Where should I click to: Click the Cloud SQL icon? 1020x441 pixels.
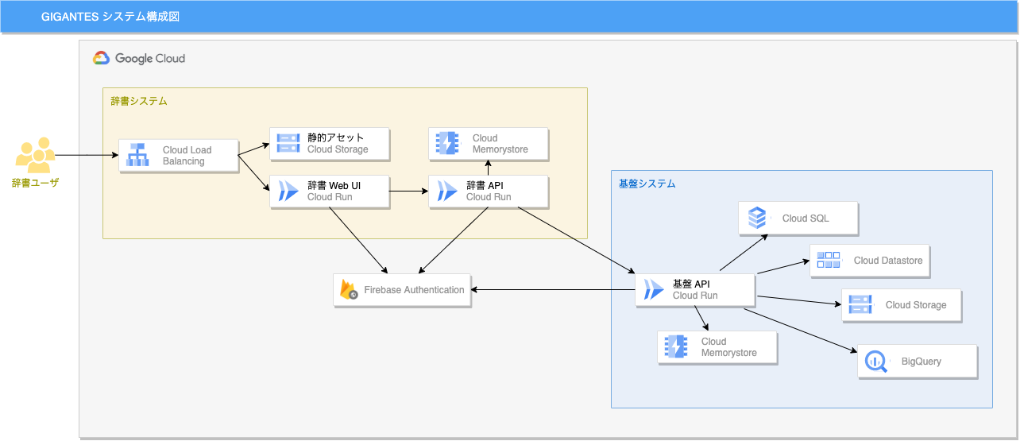click(x=757, y=218)
